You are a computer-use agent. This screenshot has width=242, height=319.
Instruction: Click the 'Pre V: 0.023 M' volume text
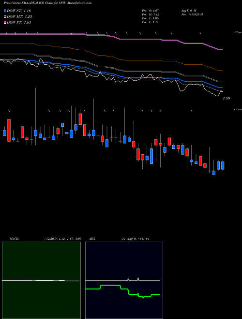[x=192, y=14]
